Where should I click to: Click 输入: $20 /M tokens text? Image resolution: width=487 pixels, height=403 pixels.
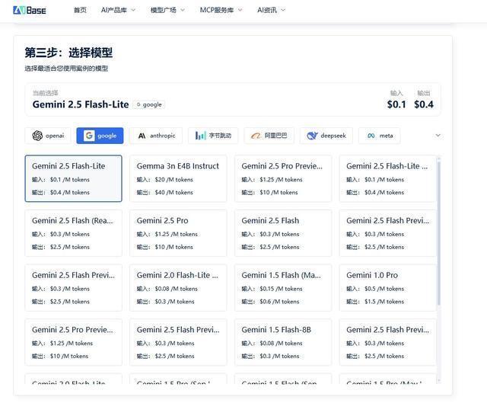coord(165,180)
